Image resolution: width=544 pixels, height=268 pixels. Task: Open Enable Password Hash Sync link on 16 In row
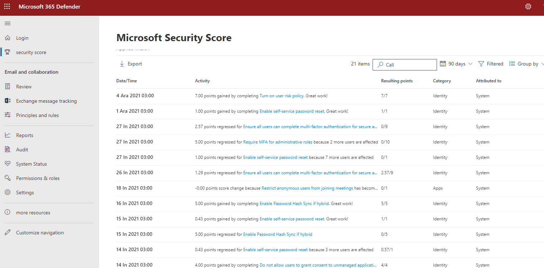294,204
